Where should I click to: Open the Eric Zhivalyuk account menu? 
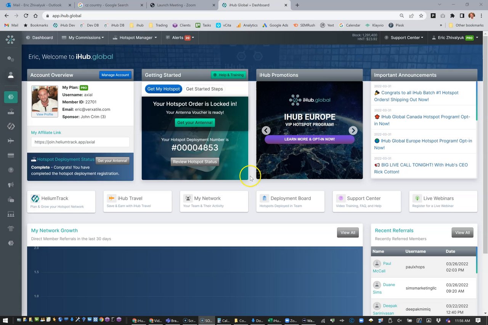tap(455, 38)
